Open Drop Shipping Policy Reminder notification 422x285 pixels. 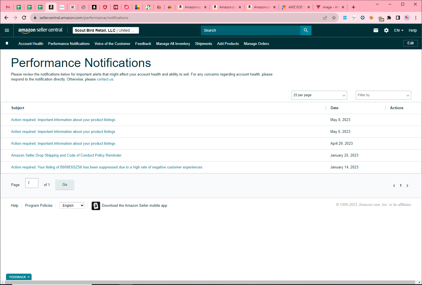(x=66, y=155)
